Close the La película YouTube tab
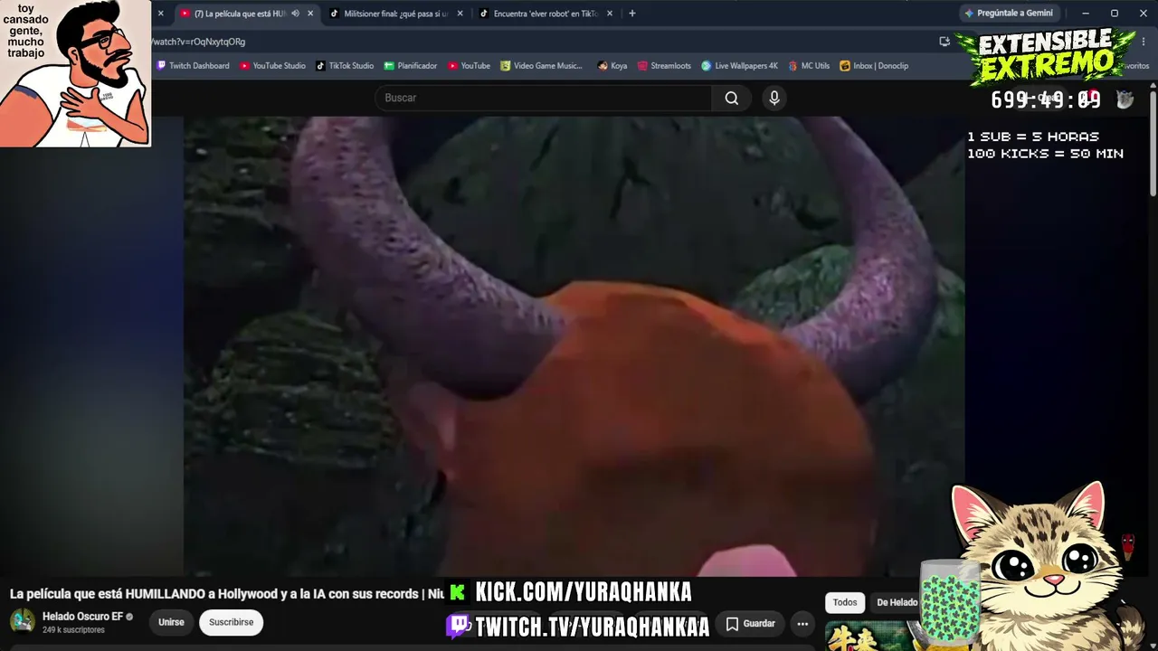This screenshot has height=651, width=1158. (310, 14)
